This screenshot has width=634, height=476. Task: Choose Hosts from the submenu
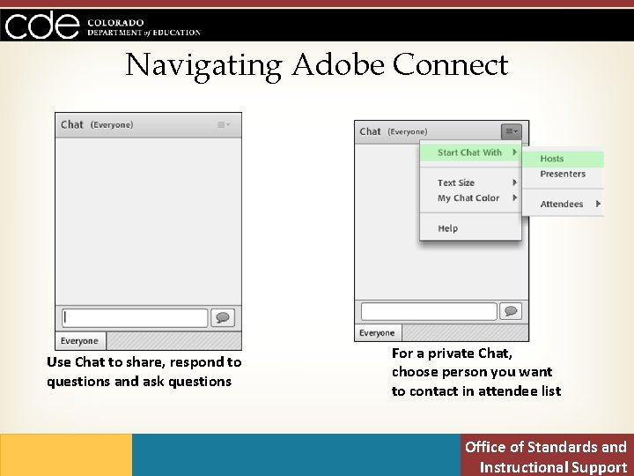point(563,159)
